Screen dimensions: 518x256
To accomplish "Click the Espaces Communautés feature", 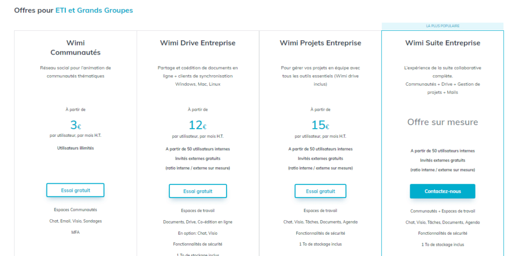I will coord(75,210).
